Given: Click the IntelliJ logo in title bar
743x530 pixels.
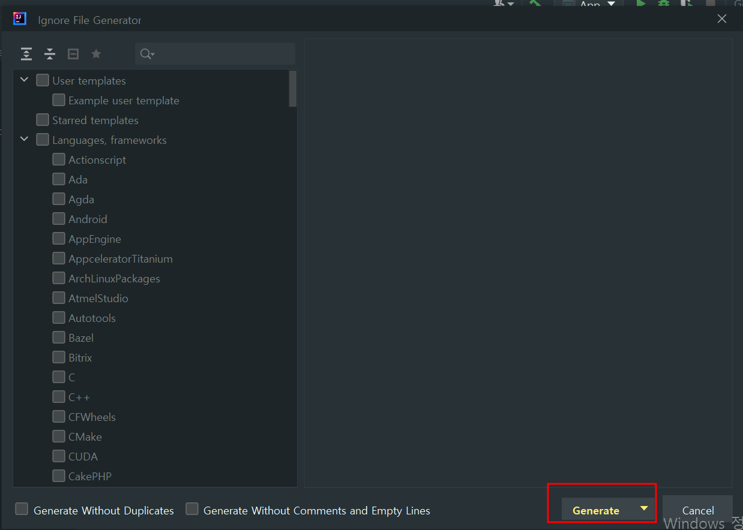Looking at the screenshot, I should click(x=20, y=19).
